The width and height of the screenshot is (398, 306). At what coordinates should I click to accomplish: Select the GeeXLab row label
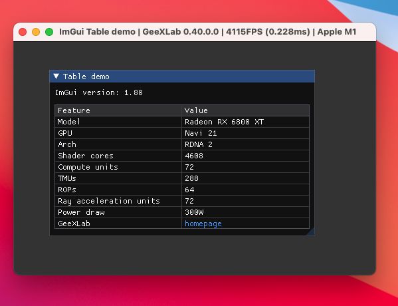pyautogui.click(x=74, y=224)
